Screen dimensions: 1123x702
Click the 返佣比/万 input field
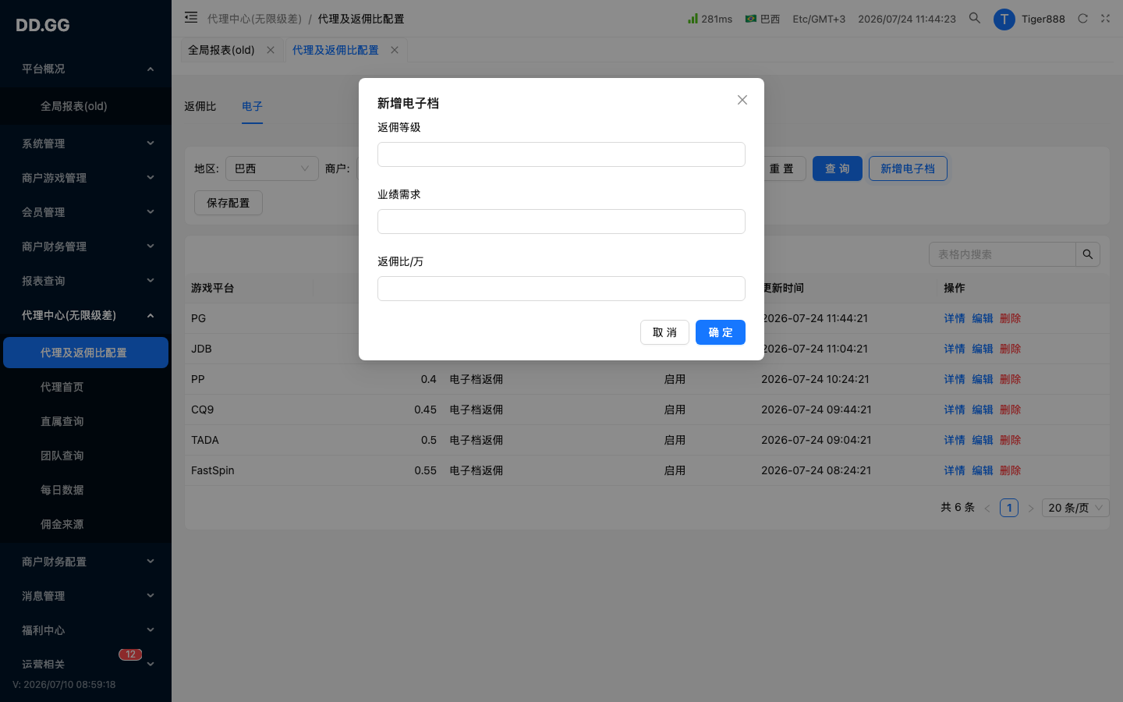(x=561, y=289)
